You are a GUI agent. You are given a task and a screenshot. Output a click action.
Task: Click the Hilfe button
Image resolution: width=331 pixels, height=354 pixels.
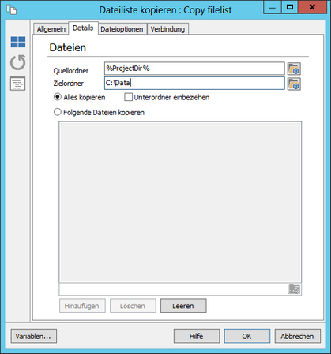[x=197, y=336]
